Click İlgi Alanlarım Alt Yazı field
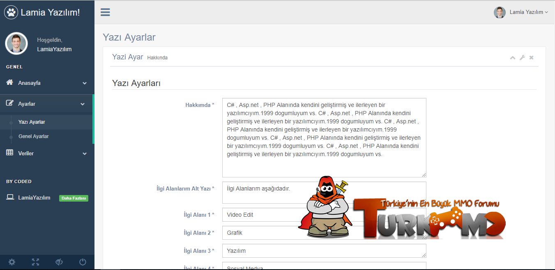The width and height of the screenshot is (555, 270). 324,193
